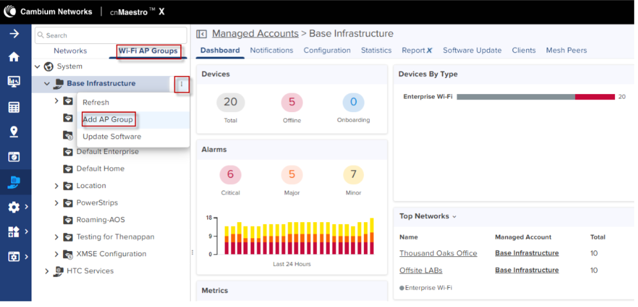Open the Home sidebar icon
Viewport: 638px width, 307px height.
[14, 57]
